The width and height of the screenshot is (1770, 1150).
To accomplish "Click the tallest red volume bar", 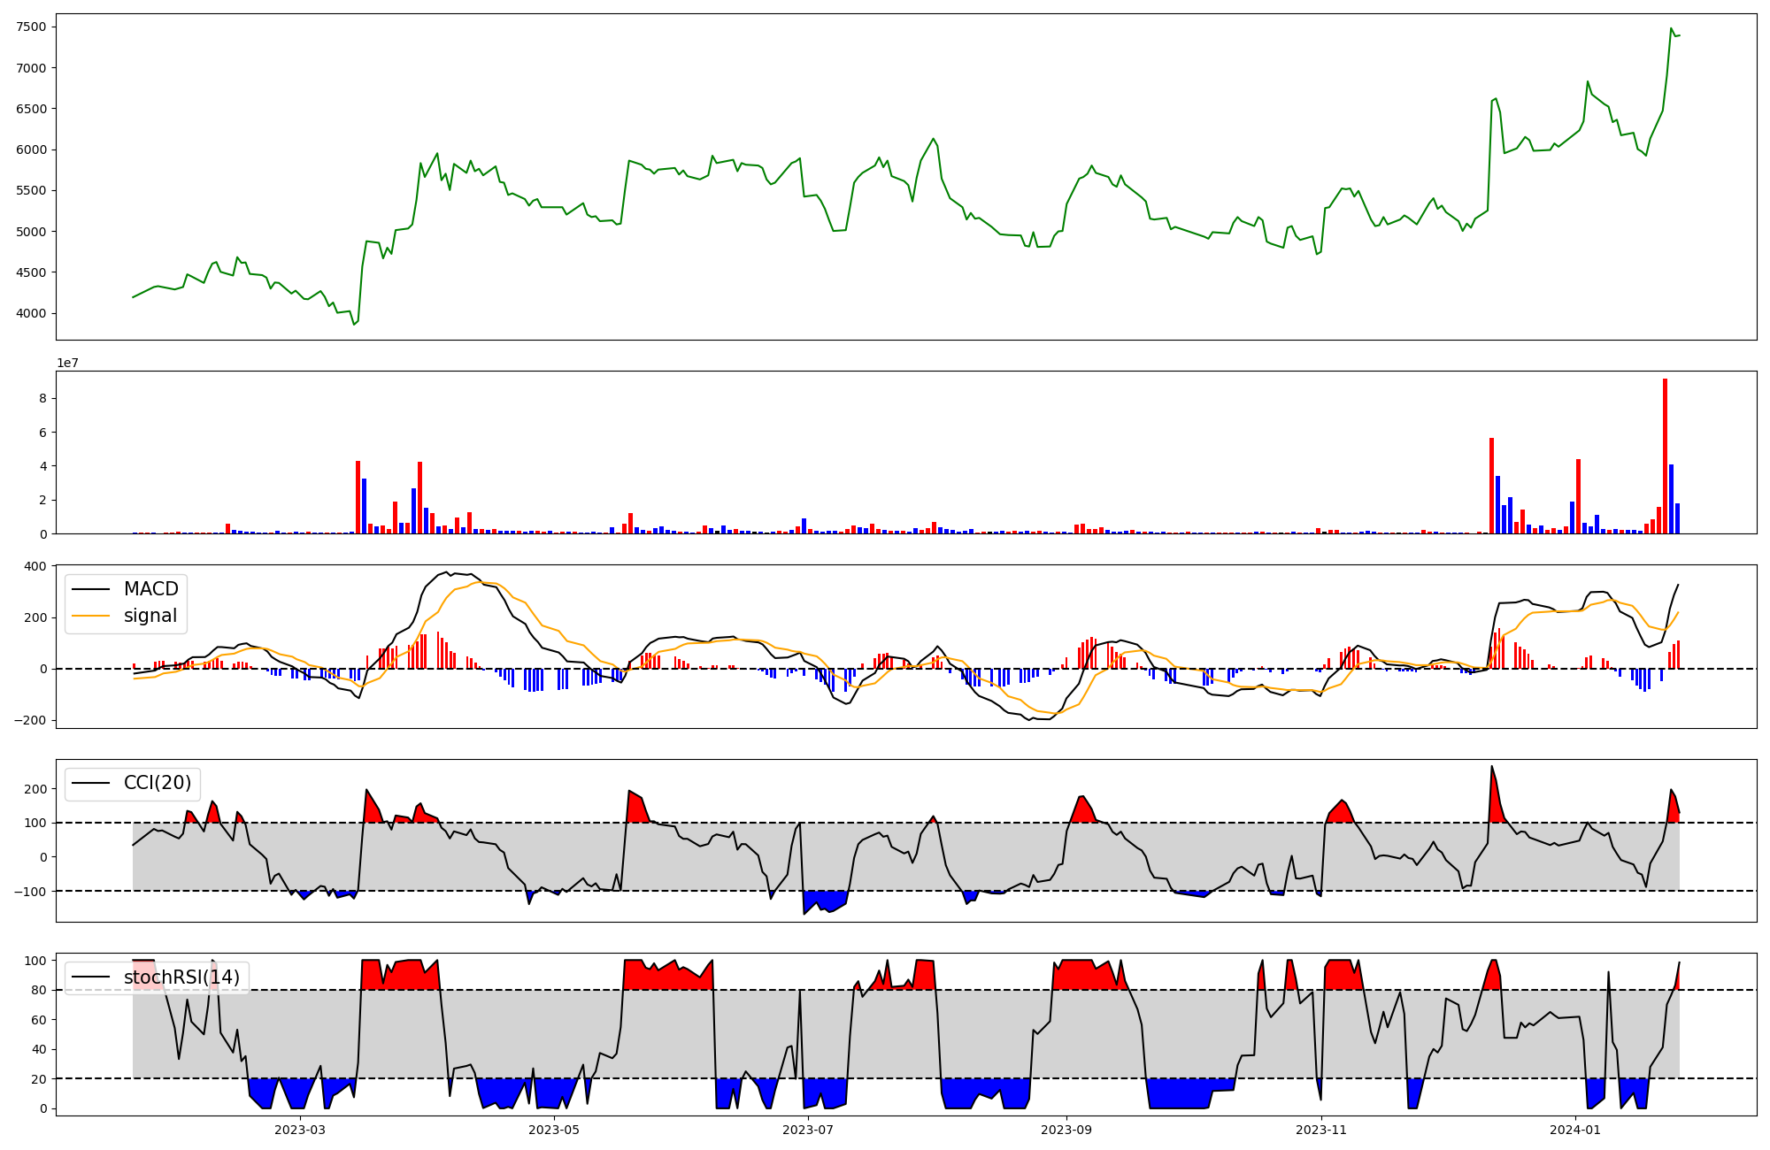I will (1665, 456).
